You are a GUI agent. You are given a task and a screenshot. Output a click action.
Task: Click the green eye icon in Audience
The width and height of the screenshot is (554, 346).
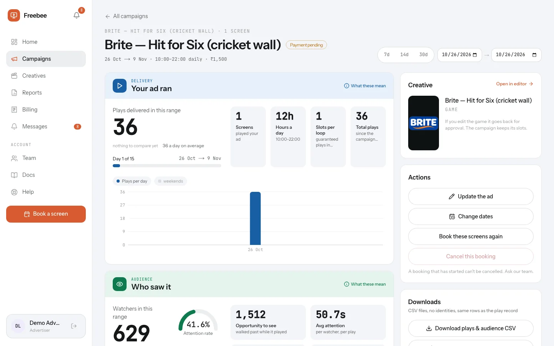(120, 284)
